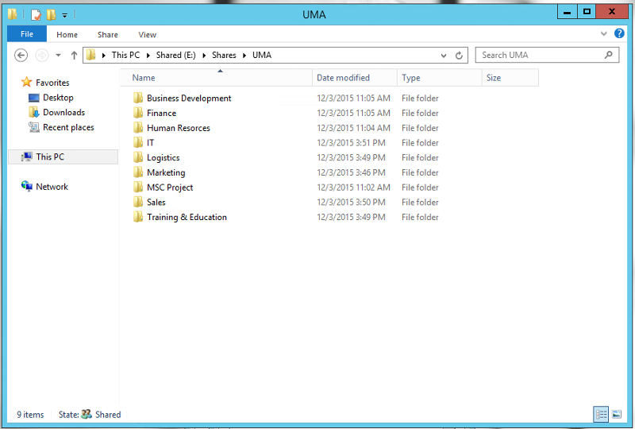The image size is (635, 429).
Task: Select the Human Resorces folder icon
Action: (138, 128)
